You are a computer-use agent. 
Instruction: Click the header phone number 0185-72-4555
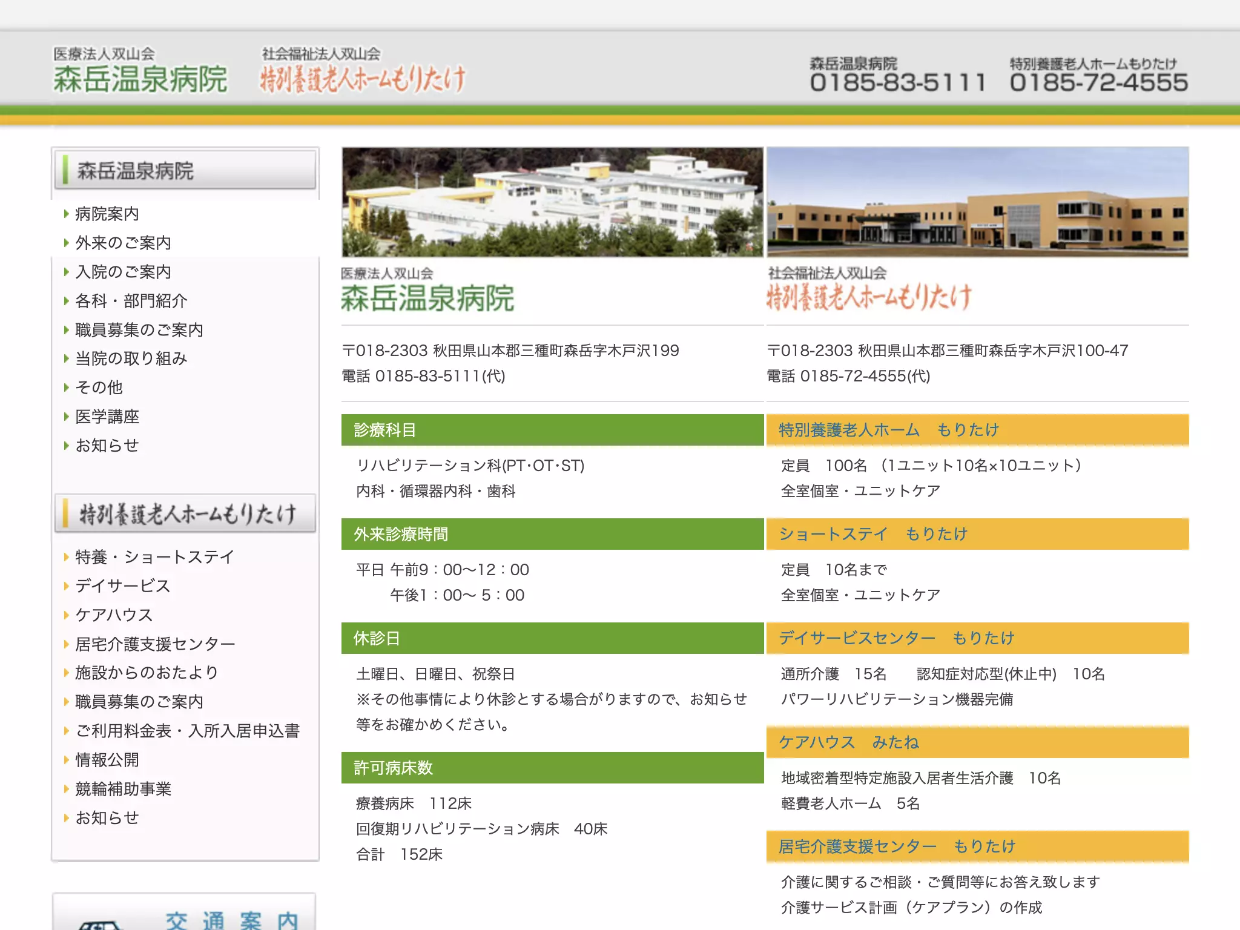(x=1099, y=82)
